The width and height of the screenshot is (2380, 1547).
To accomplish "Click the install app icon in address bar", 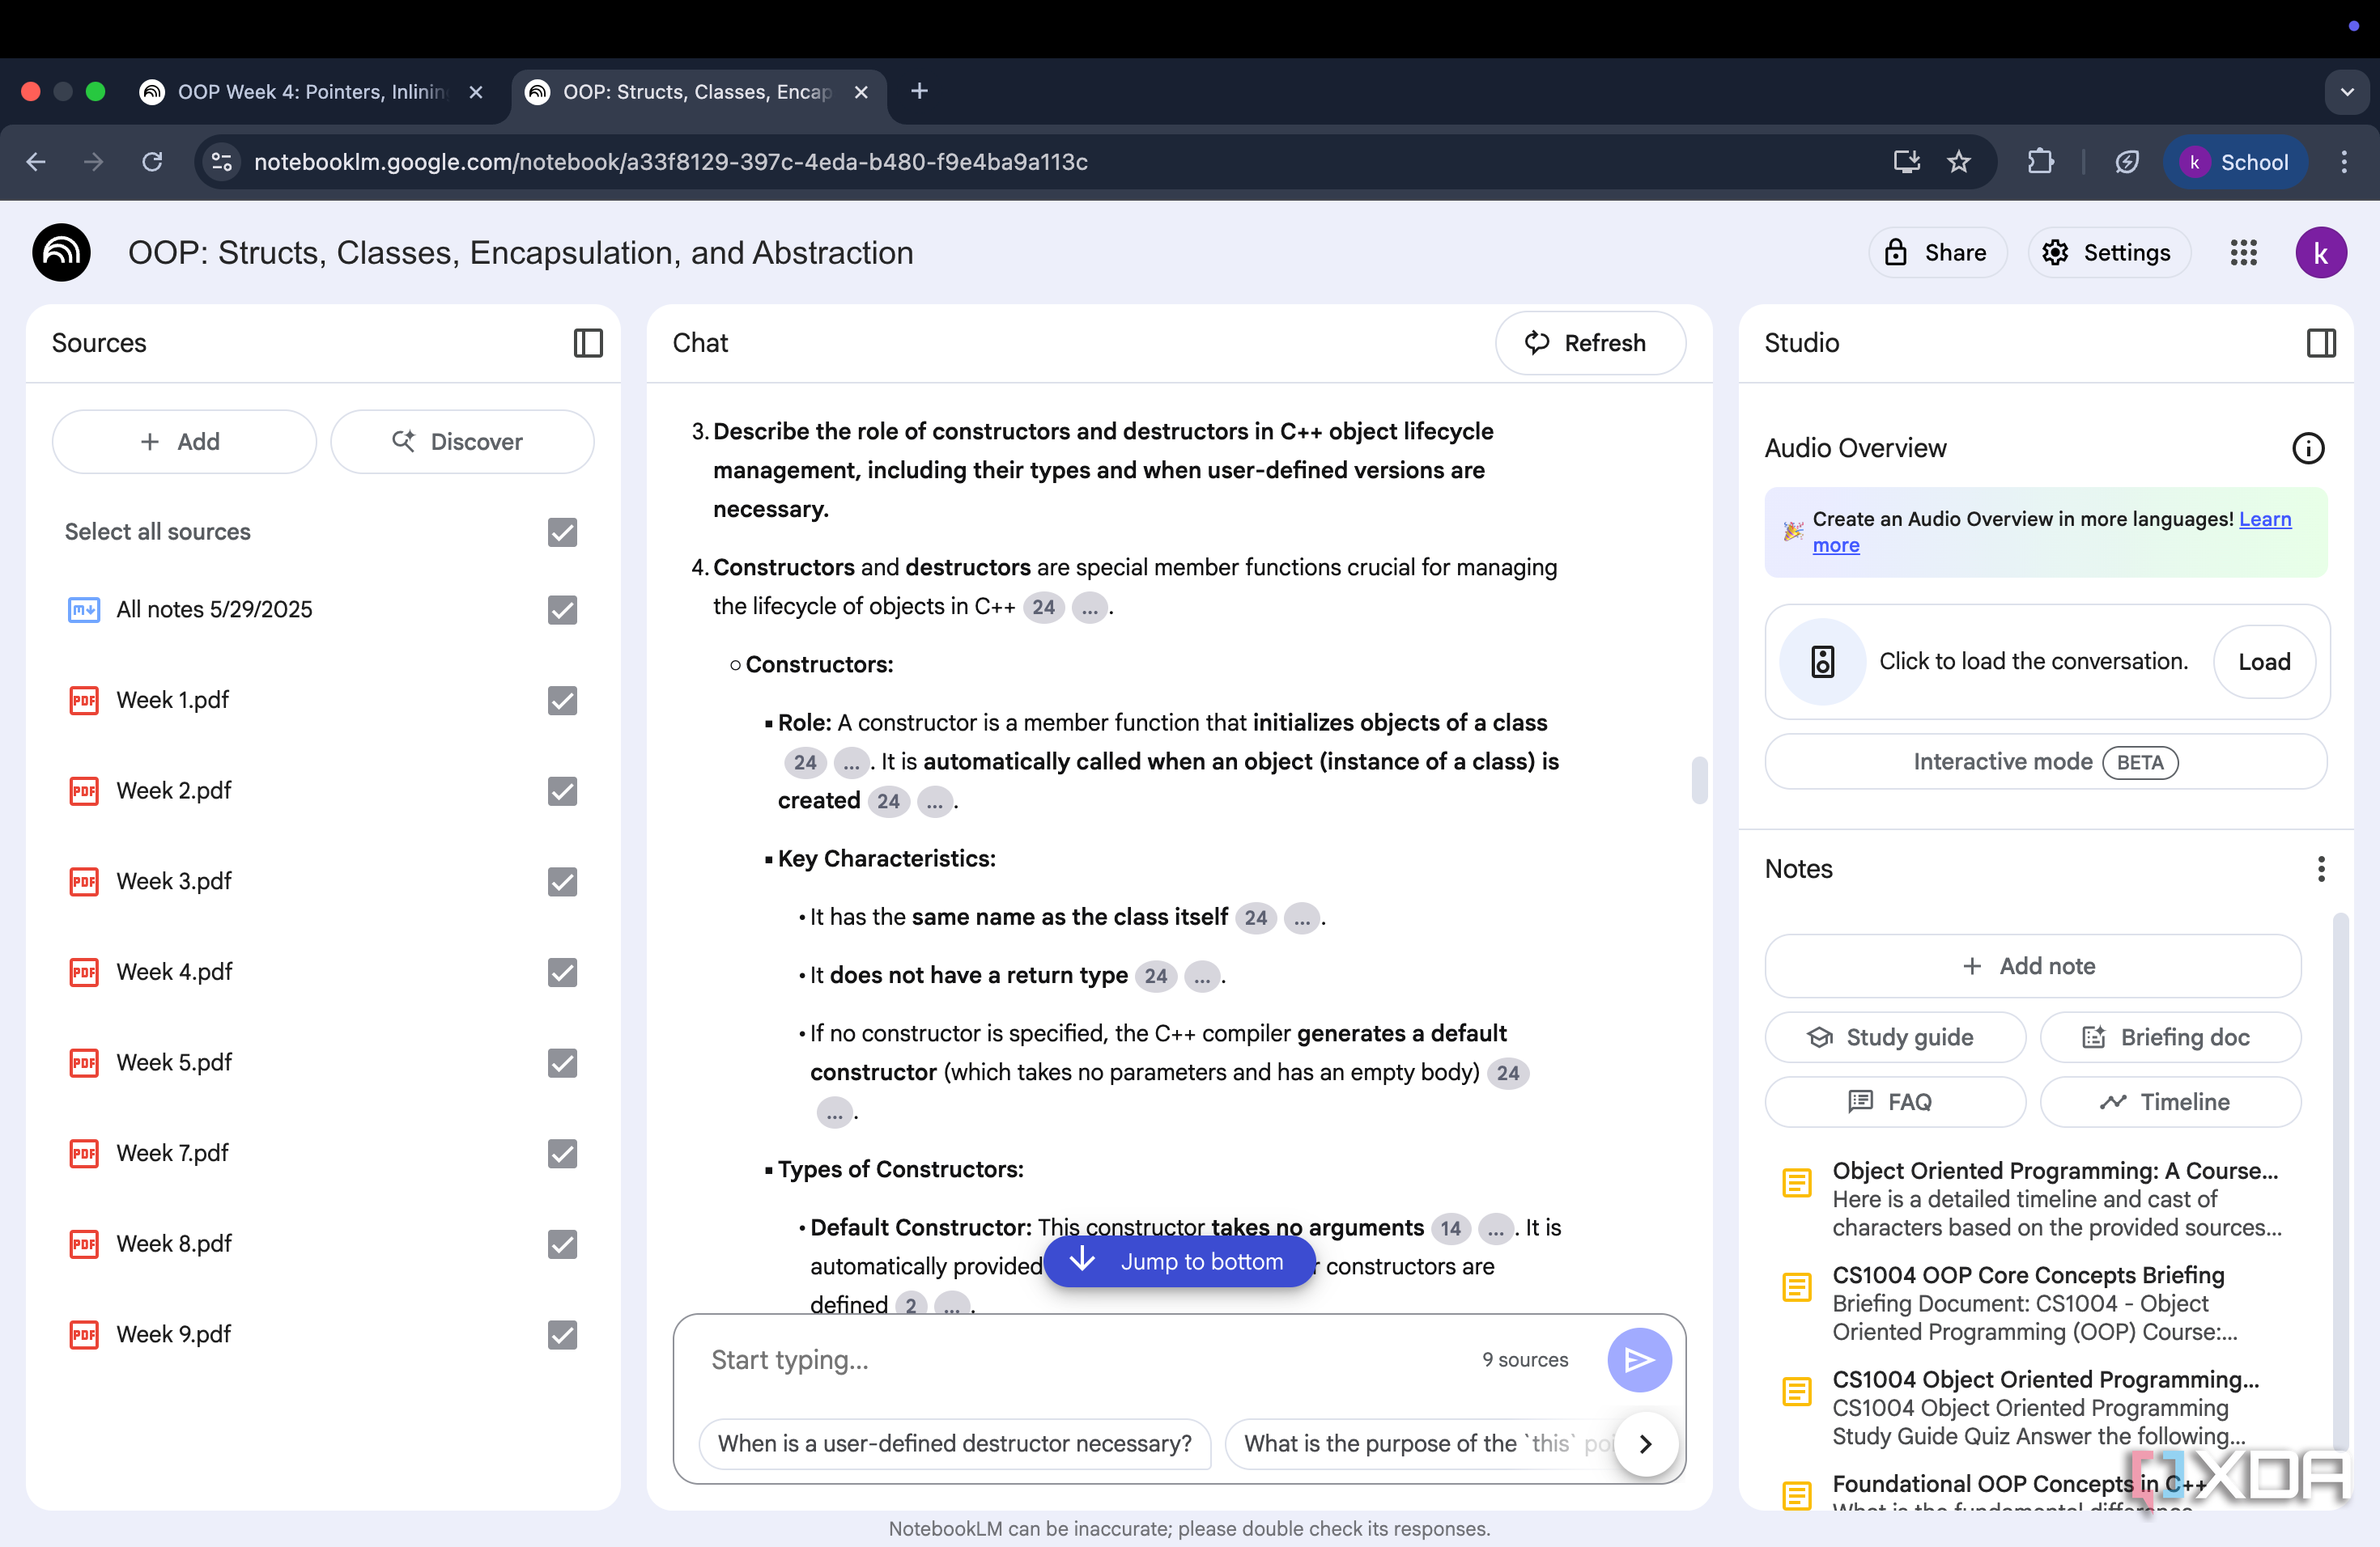I will click(1906, 162).
